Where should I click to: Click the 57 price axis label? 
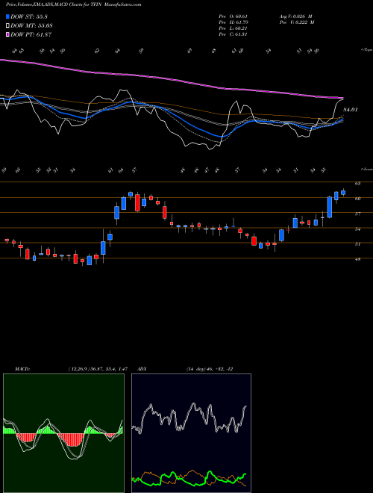pyautogui.click(x=357, y=214)
